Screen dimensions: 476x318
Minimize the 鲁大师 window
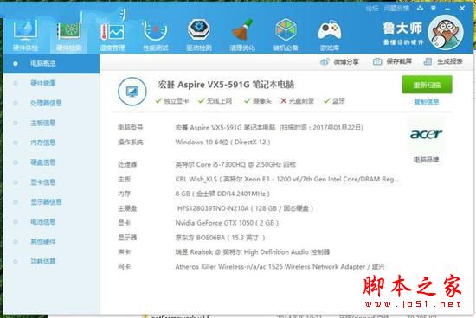point(447,9)
